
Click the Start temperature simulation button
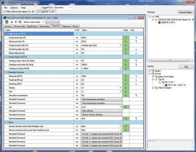click(x=102, y=99)
